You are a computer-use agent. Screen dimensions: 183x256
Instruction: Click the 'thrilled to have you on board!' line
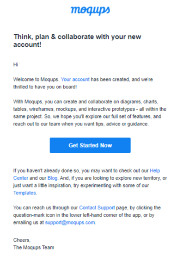pyautogui.click(x=45, y=87)
